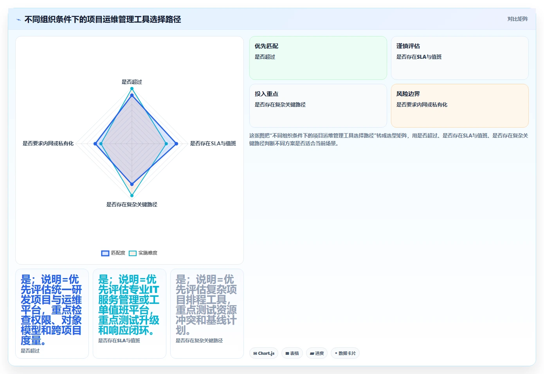544x374 pixels.
Task: Open the 优先匹配 card
Action: pos(318,58)
